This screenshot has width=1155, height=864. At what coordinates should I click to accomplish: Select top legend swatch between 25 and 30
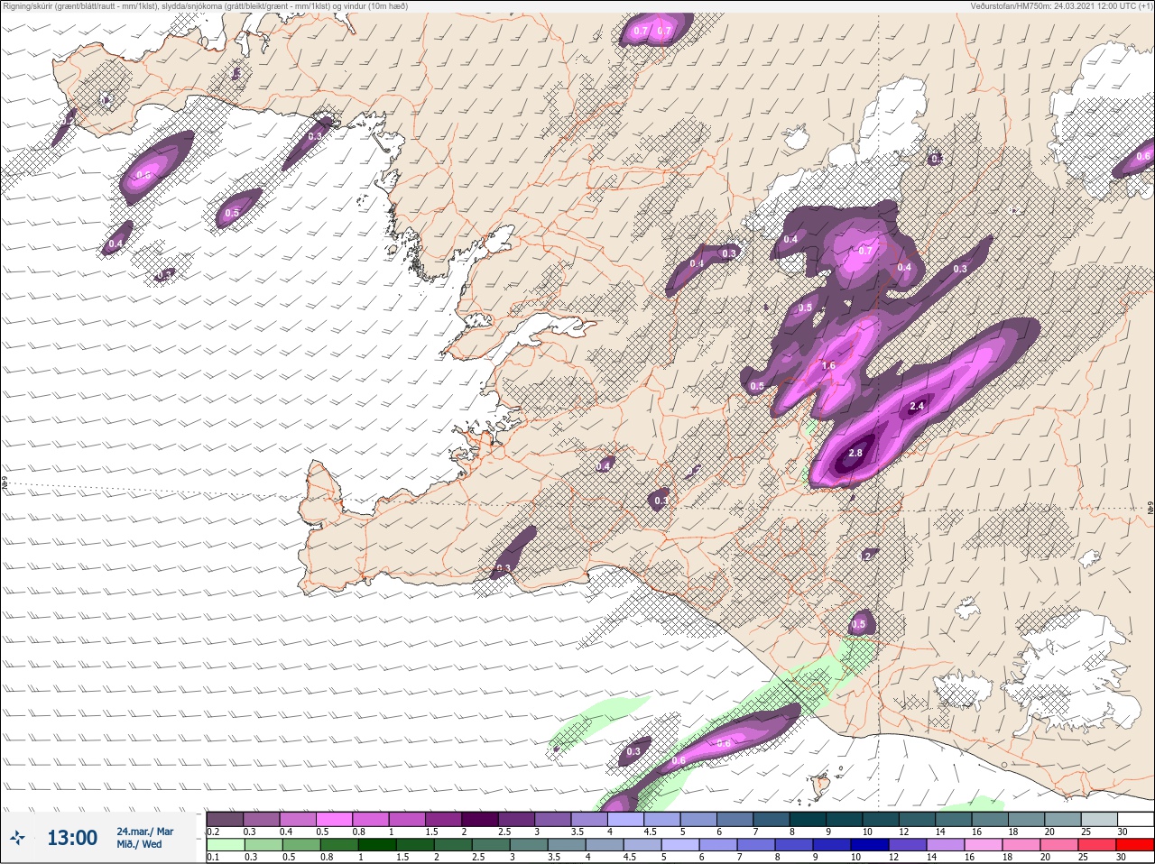click(x=1101, y=820)
